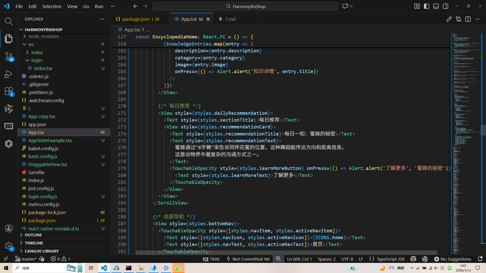
Task: Toggle the primary side bar visibility
Action: click(x=427, y=6)
